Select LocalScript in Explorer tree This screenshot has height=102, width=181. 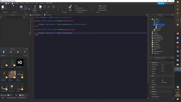tap(160, 26)
